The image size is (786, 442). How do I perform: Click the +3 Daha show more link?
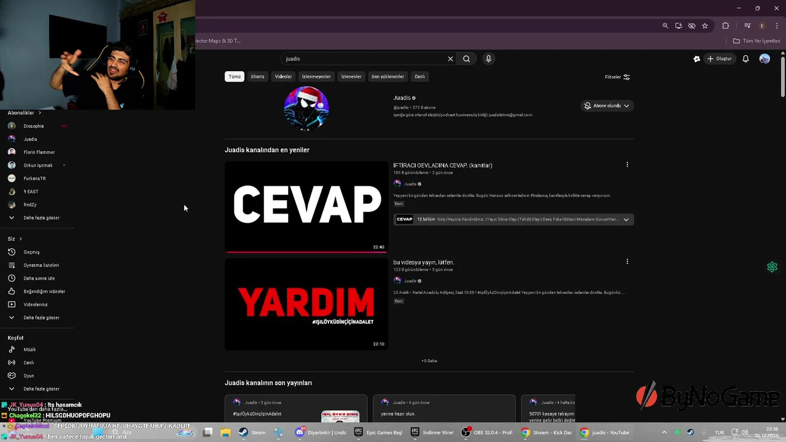point(429,361)
